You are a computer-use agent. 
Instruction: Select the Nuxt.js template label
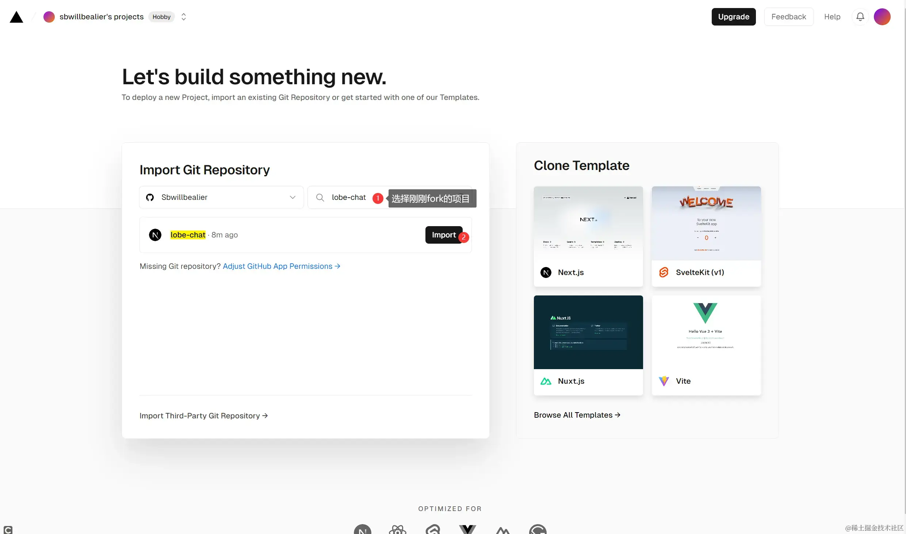pyautogui.click(x=571, y=381)
